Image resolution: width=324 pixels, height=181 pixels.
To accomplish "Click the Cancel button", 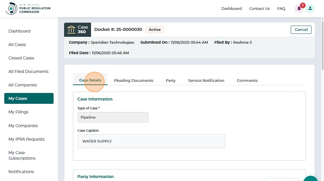I will [301, 30].
